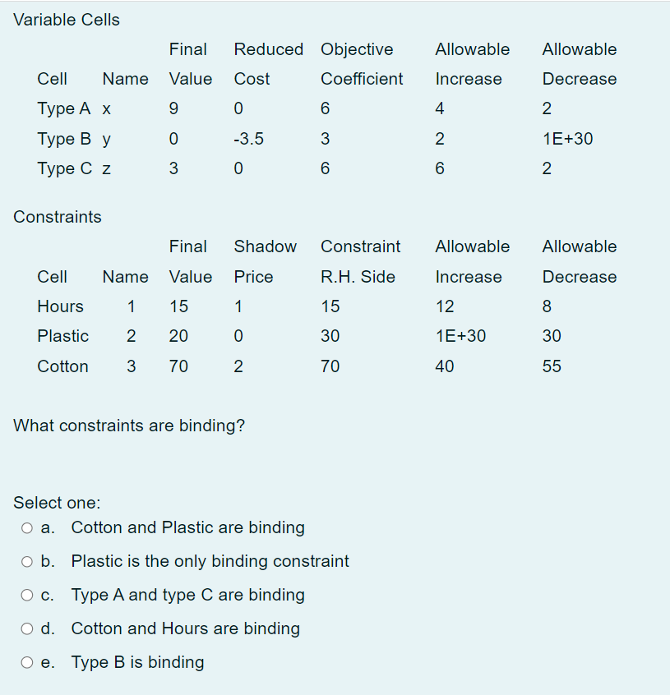This screenshot has width=670, height=695.
Task: Click the Shadow Price column header
Action: (265, 261)
